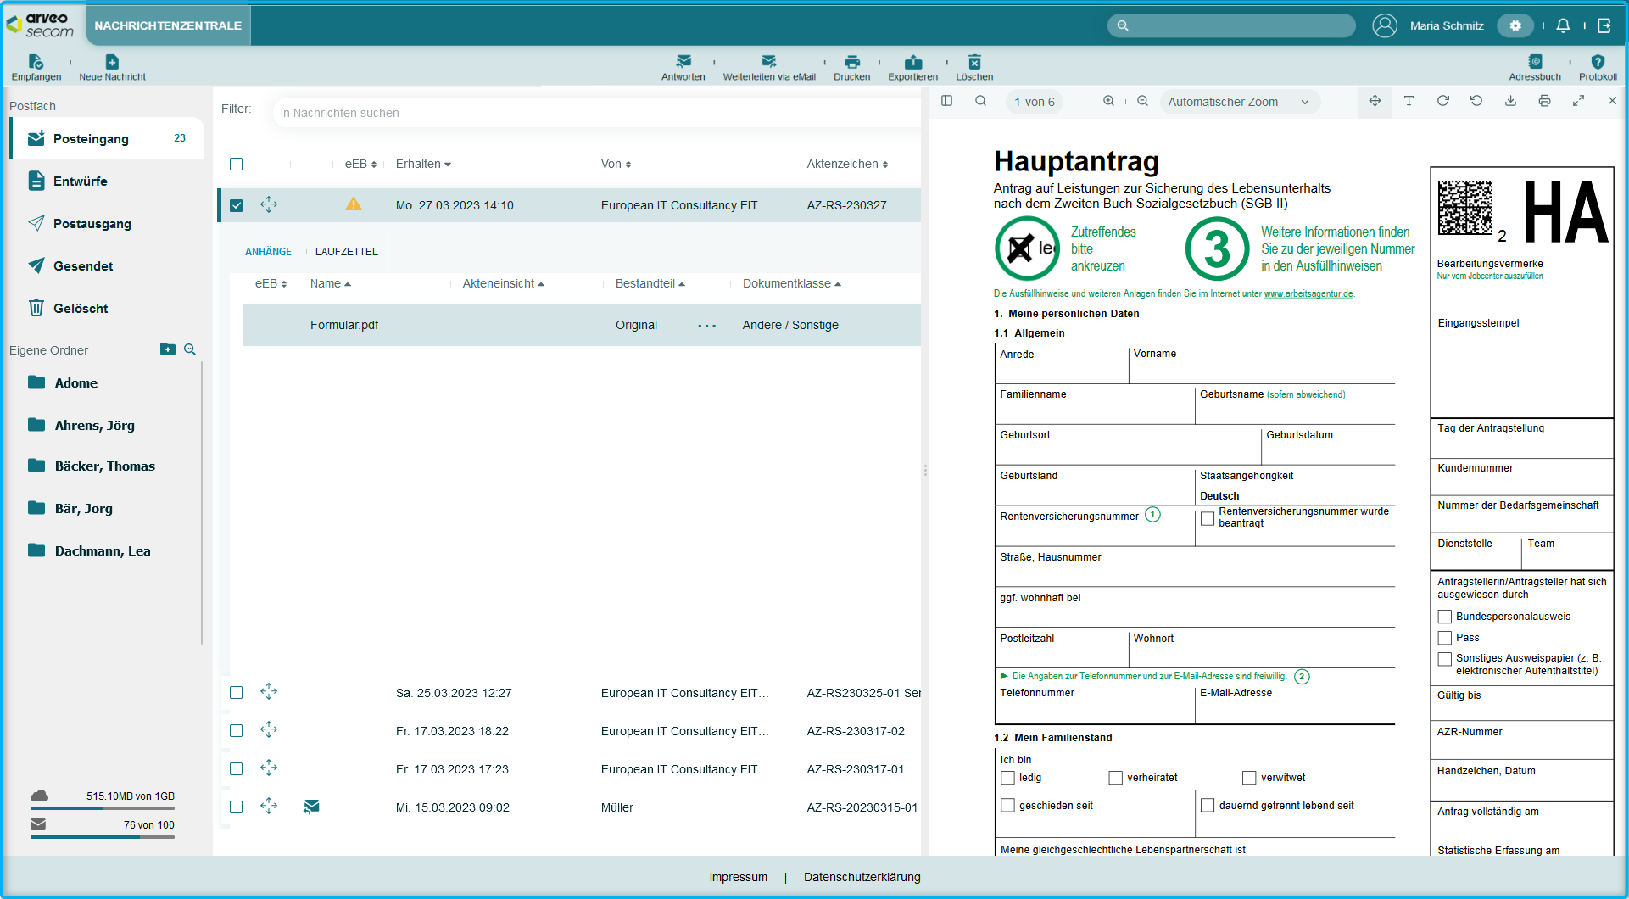This screenshot has height=899, width=1629.
Task: Click the Neue Nachricht icon
Action: coord(112,62)
